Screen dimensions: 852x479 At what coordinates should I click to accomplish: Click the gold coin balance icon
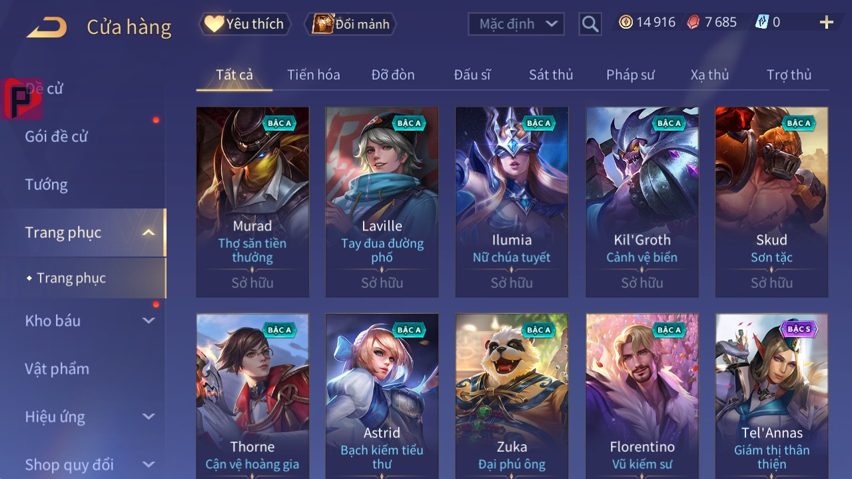[626, 22]
